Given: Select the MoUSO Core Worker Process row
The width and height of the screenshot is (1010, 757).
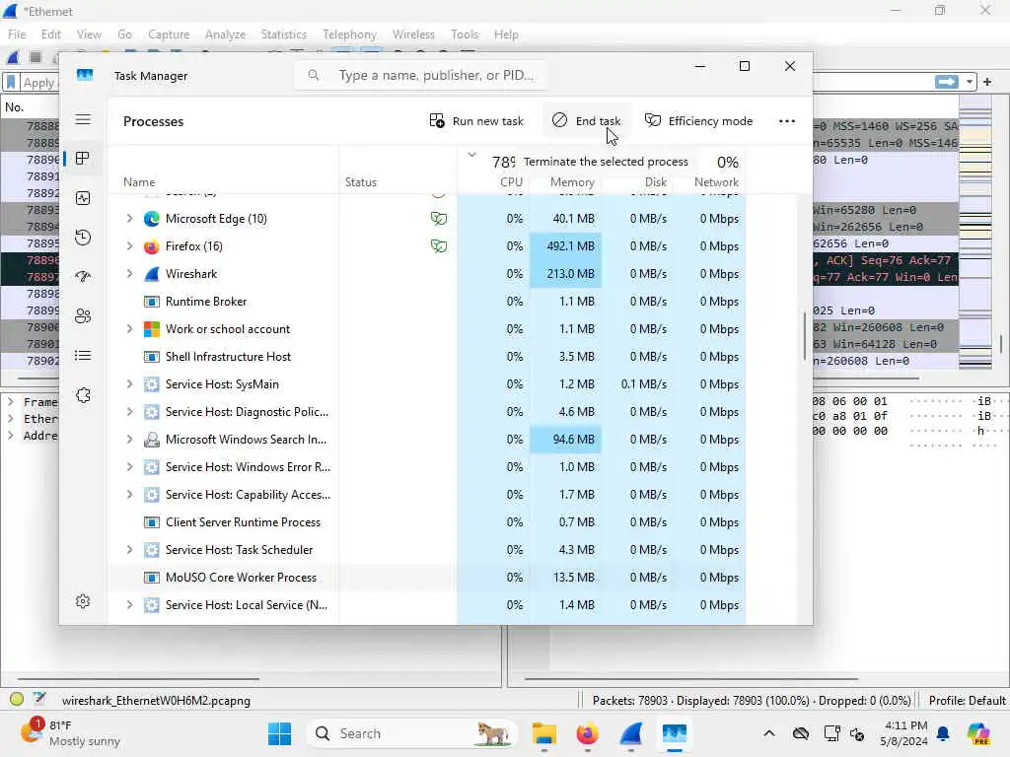Looking at the screenshot, I should 428,578.
